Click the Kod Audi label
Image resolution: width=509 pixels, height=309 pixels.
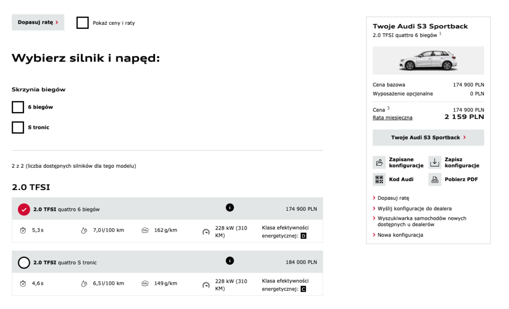[401, 180]
